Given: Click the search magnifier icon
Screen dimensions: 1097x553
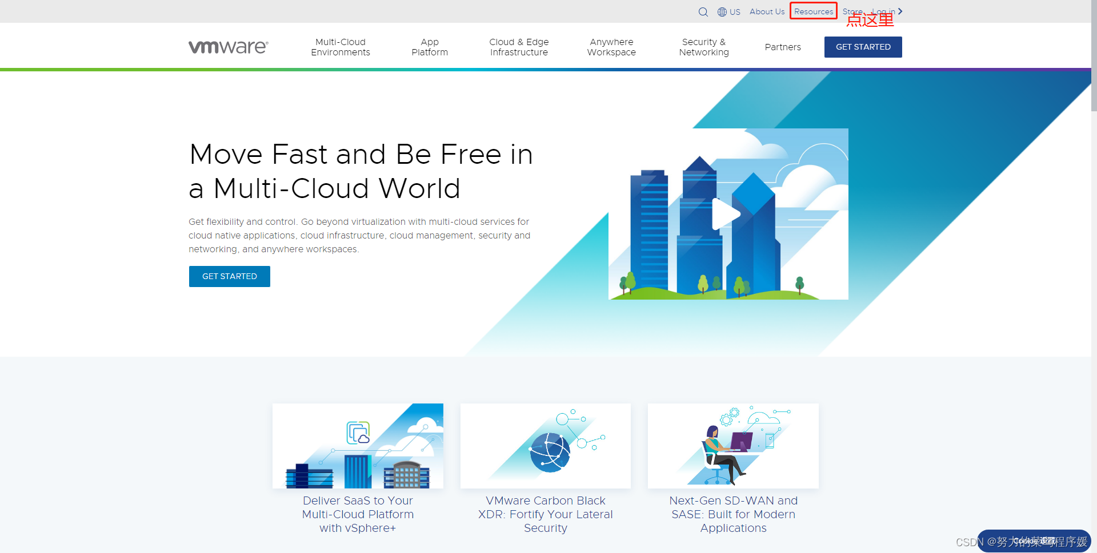Looking at the screenshot, I should [703, 12].
